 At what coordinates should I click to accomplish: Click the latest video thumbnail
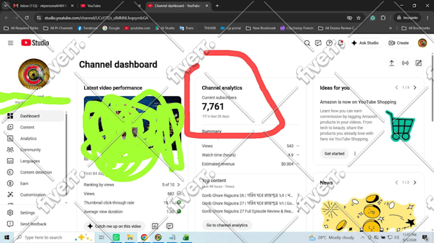[133, 123]
